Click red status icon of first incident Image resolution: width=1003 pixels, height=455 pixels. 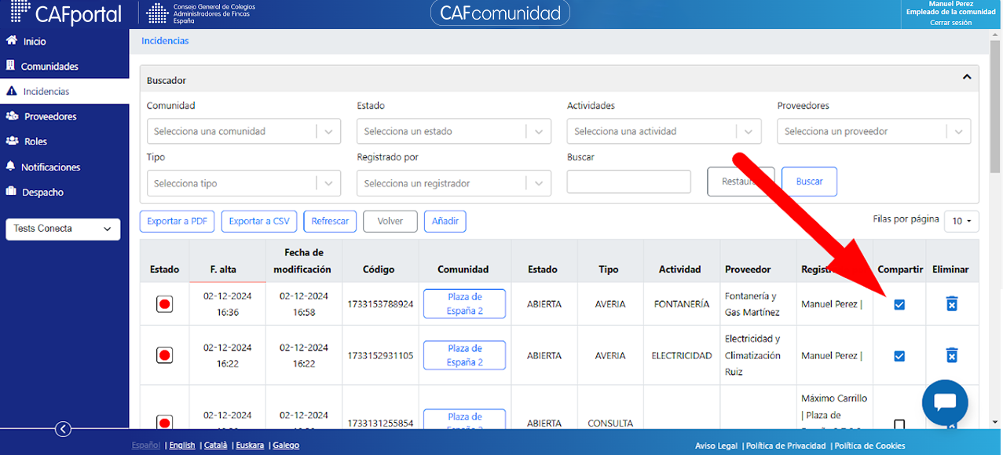pyautogui.click(x=164, y=304)
